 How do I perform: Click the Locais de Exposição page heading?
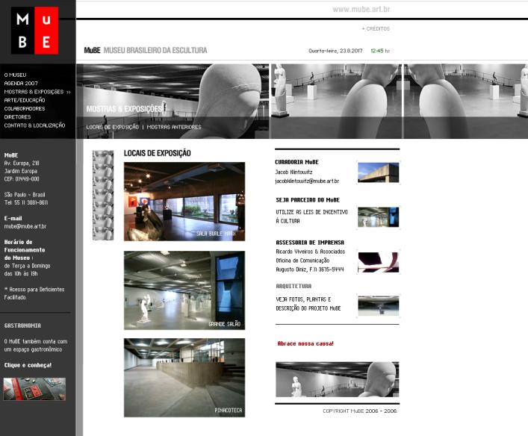coord(158,153)
